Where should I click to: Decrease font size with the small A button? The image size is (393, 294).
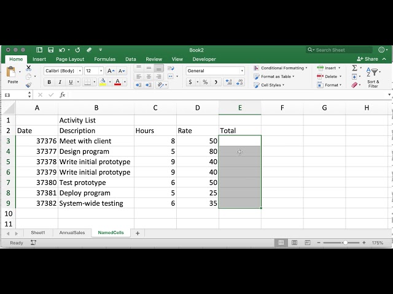pos(122,71)
